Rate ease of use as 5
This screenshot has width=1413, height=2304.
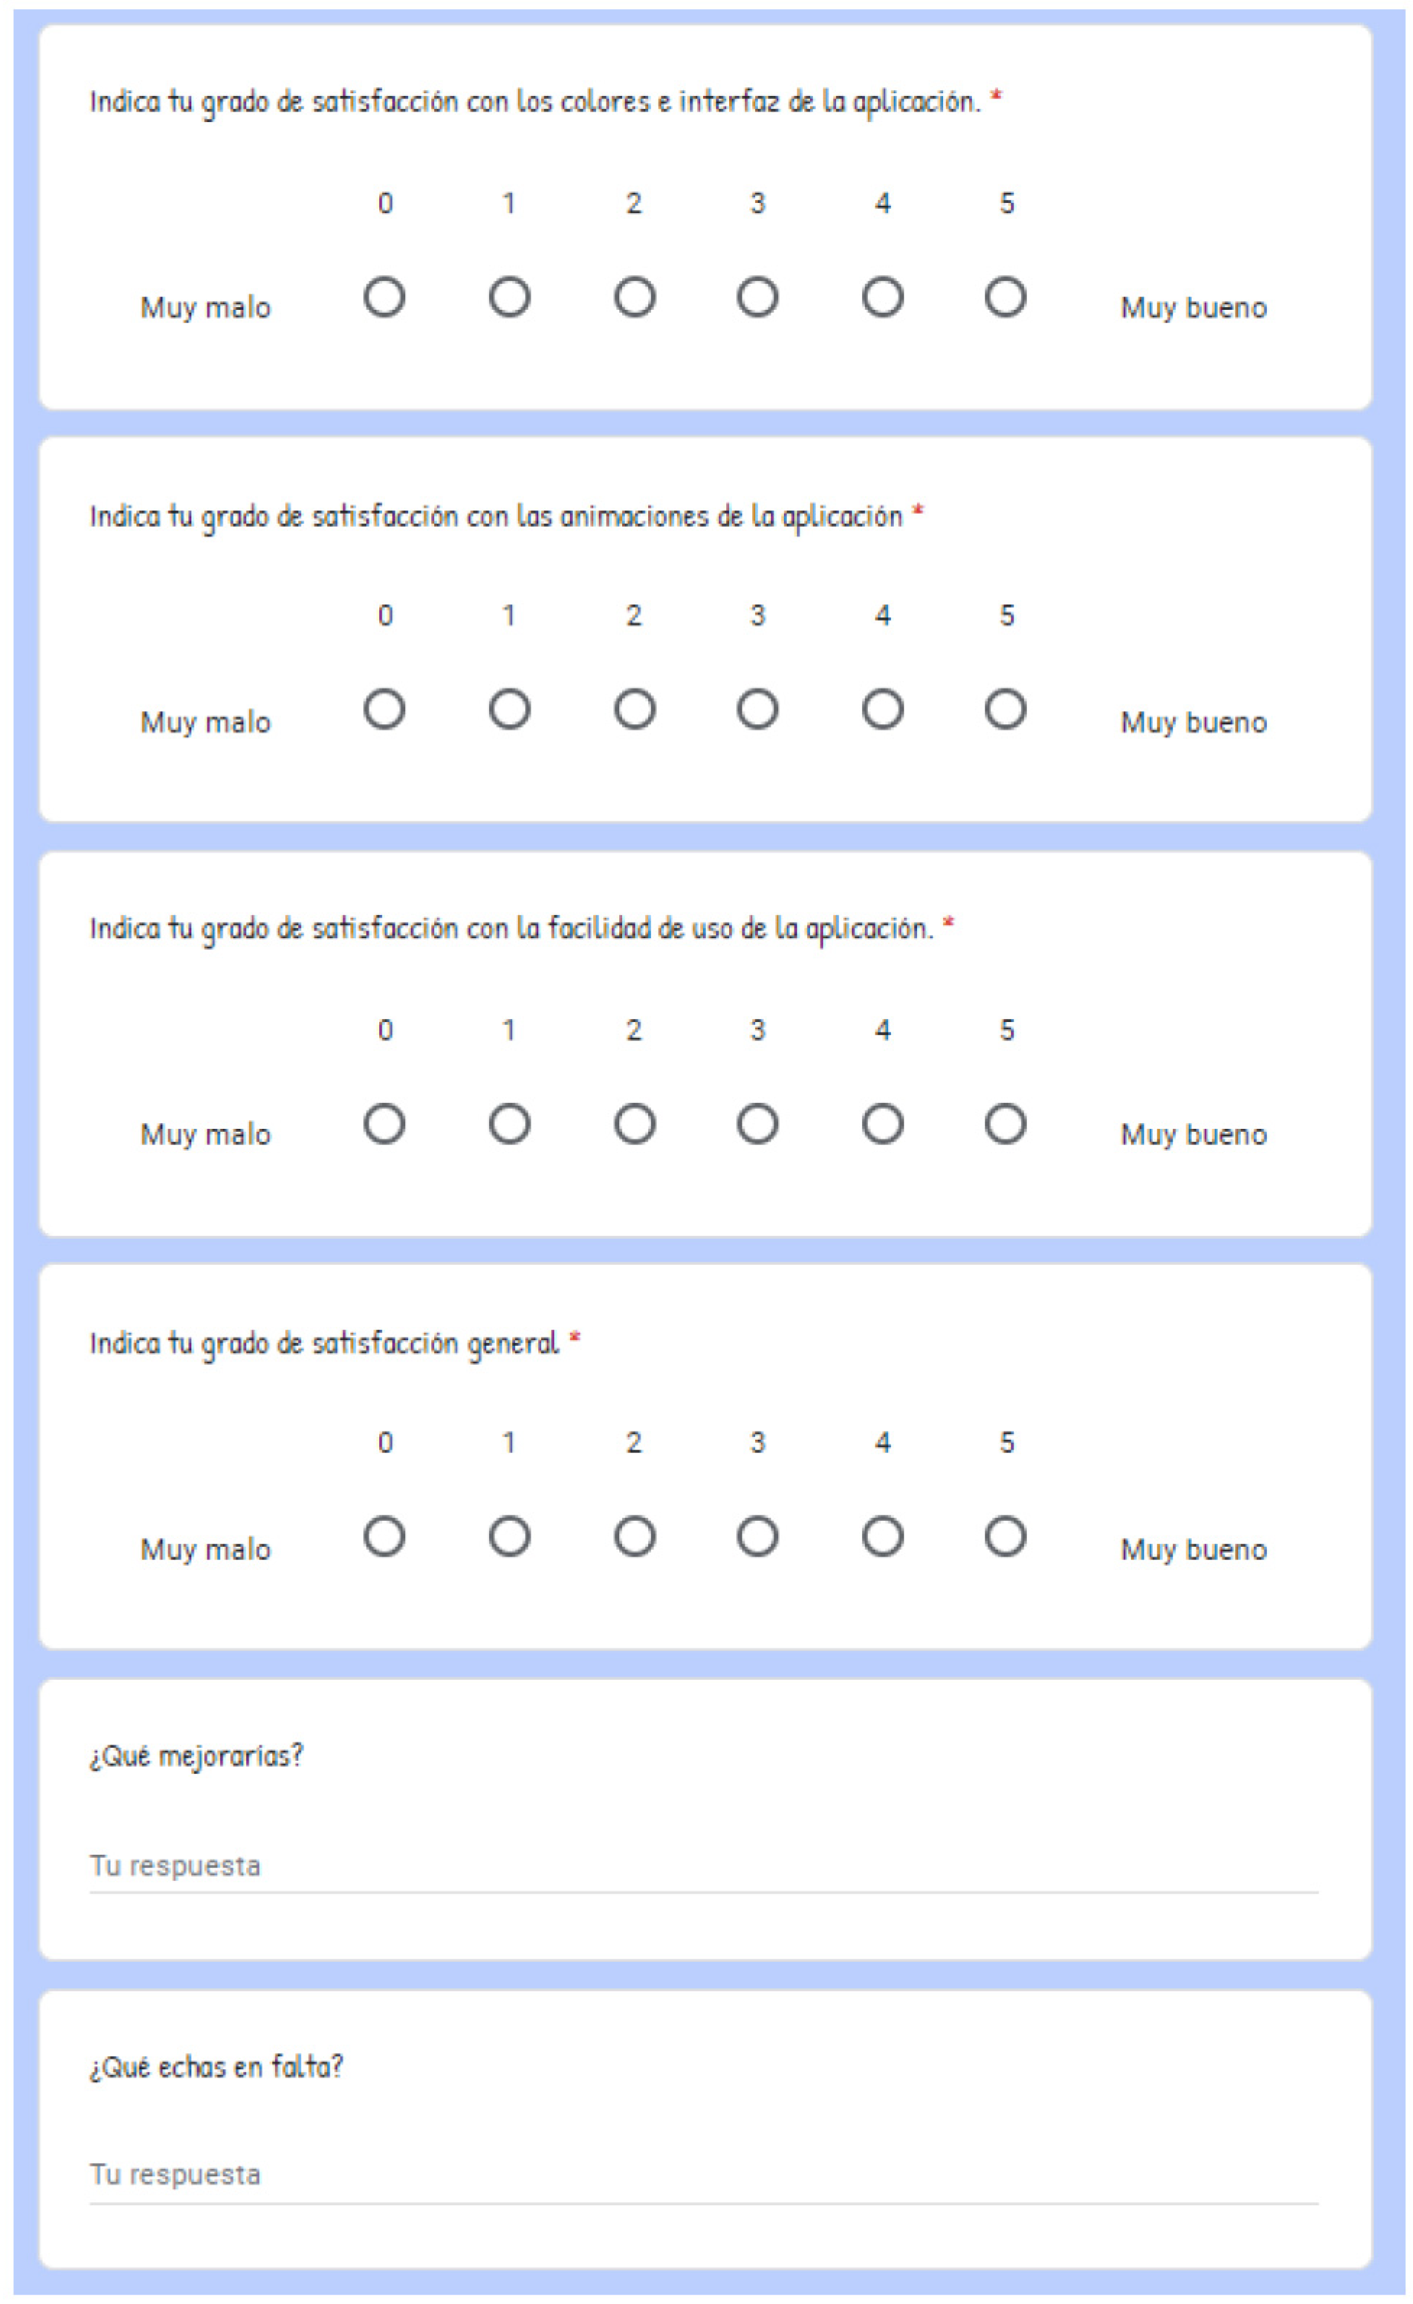pyautogui.click(x=1005, y=1124)
